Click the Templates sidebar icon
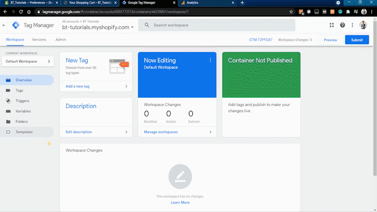 point(8,132)
